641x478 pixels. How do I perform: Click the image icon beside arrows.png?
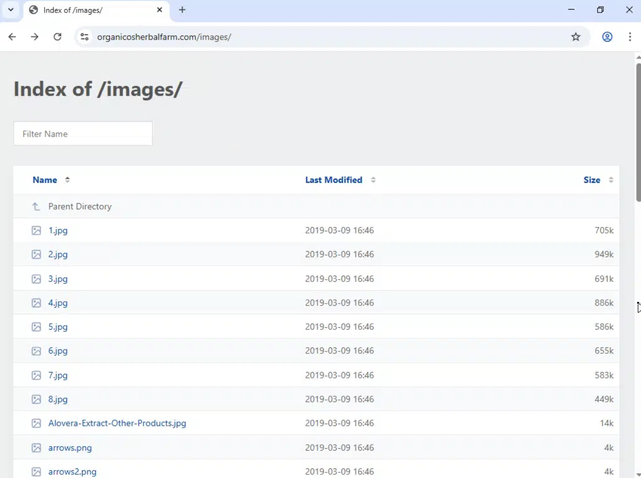[x=36, y=448]
